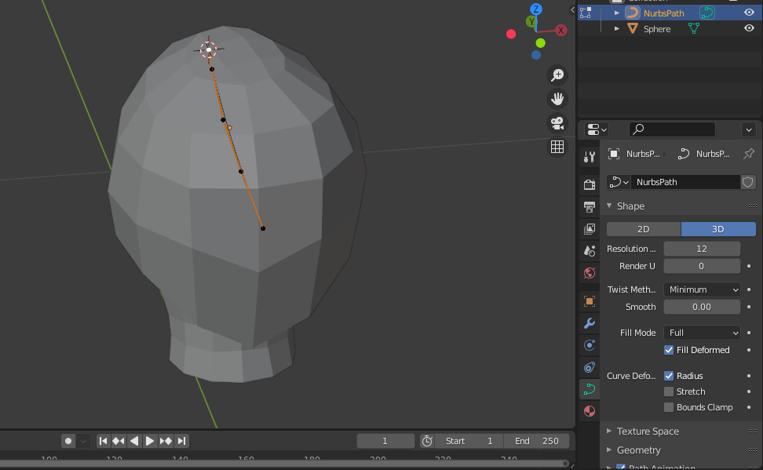The width and height of the screenshot is (763, 470).
Task: Switch perspective/orthographic with the grid button
Action: [557, 147]
